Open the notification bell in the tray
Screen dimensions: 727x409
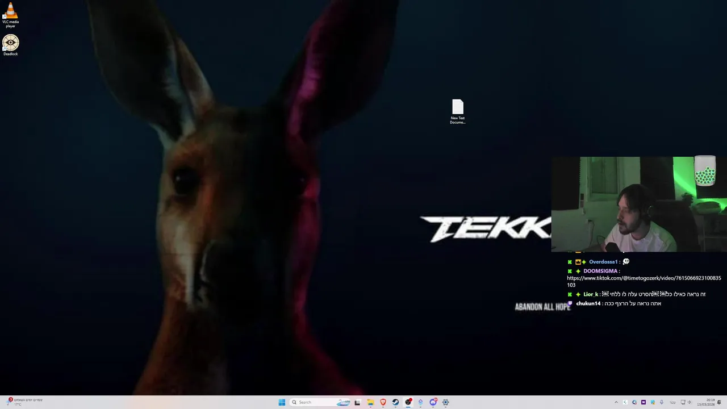tap(719, 402)
